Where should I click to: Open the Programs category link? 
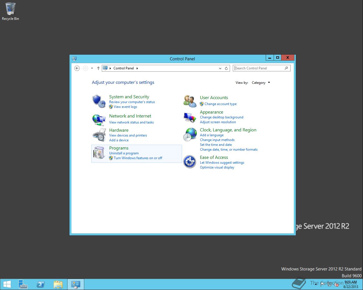pos(119,148)
